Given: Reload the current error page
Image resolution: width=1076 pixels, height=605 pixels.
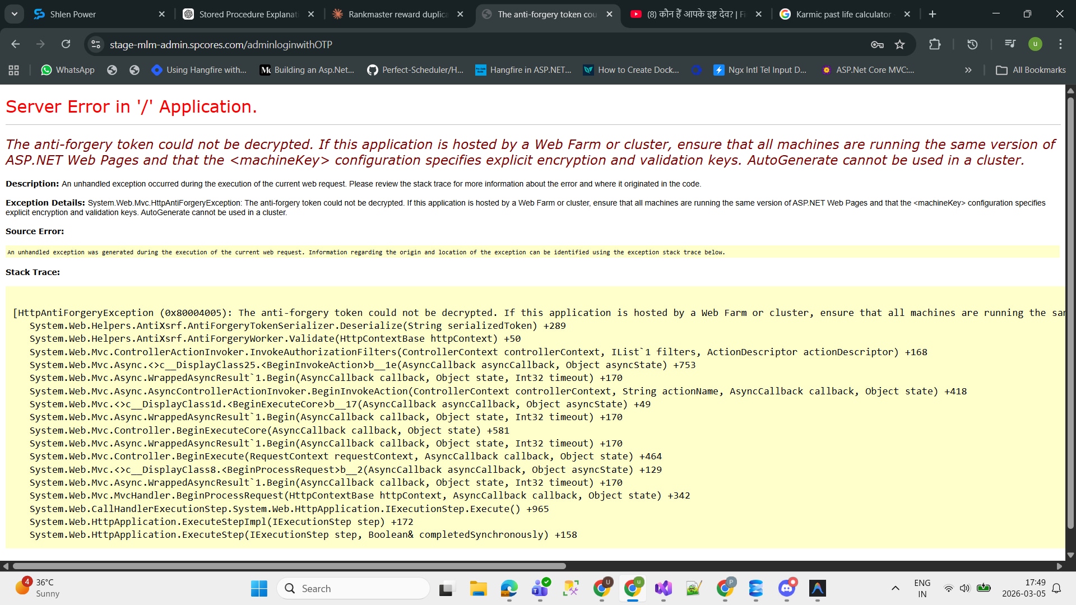Looking at the screenshot, I should (x=66, y=44).
